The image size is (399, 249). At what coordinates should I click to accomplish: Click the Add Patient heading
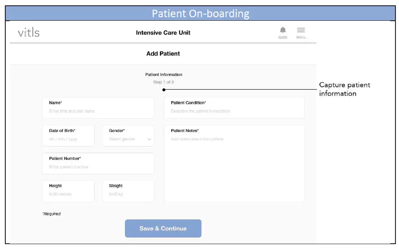point(163,54)
